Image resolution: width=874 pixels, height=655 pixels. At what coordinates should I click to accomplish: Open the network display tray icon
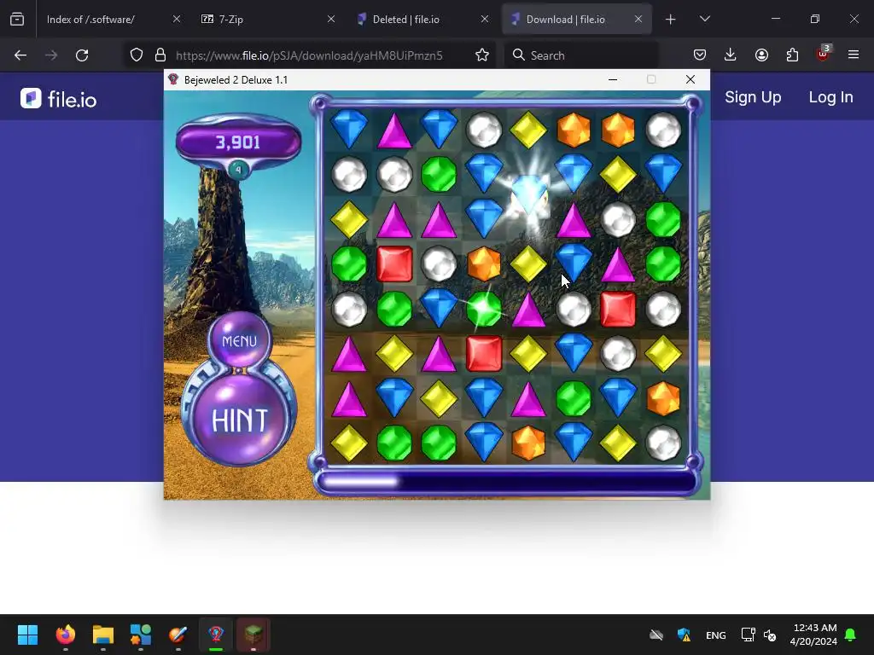748,635
